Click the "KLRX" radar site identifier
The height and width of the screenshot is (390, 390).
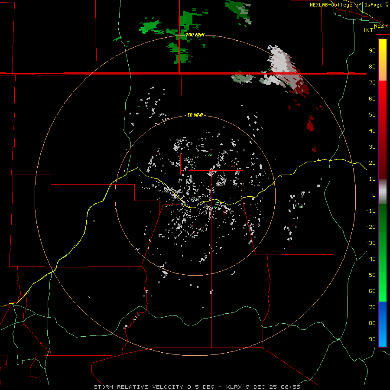pyautogui.click(x=234, y=387)
